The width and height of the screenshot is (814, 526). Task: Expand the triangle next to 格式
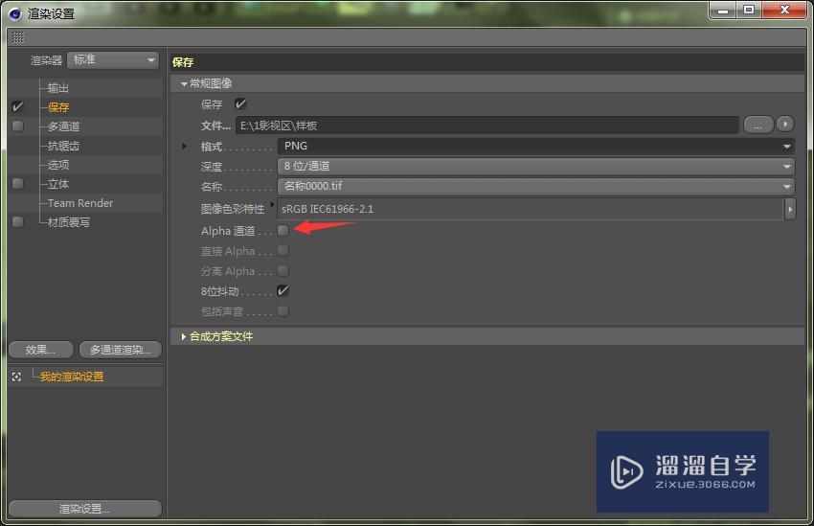tap(184, 147)
